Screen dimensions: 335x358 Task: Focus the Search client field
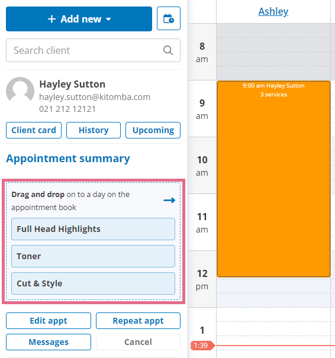(x=93, y=50)
